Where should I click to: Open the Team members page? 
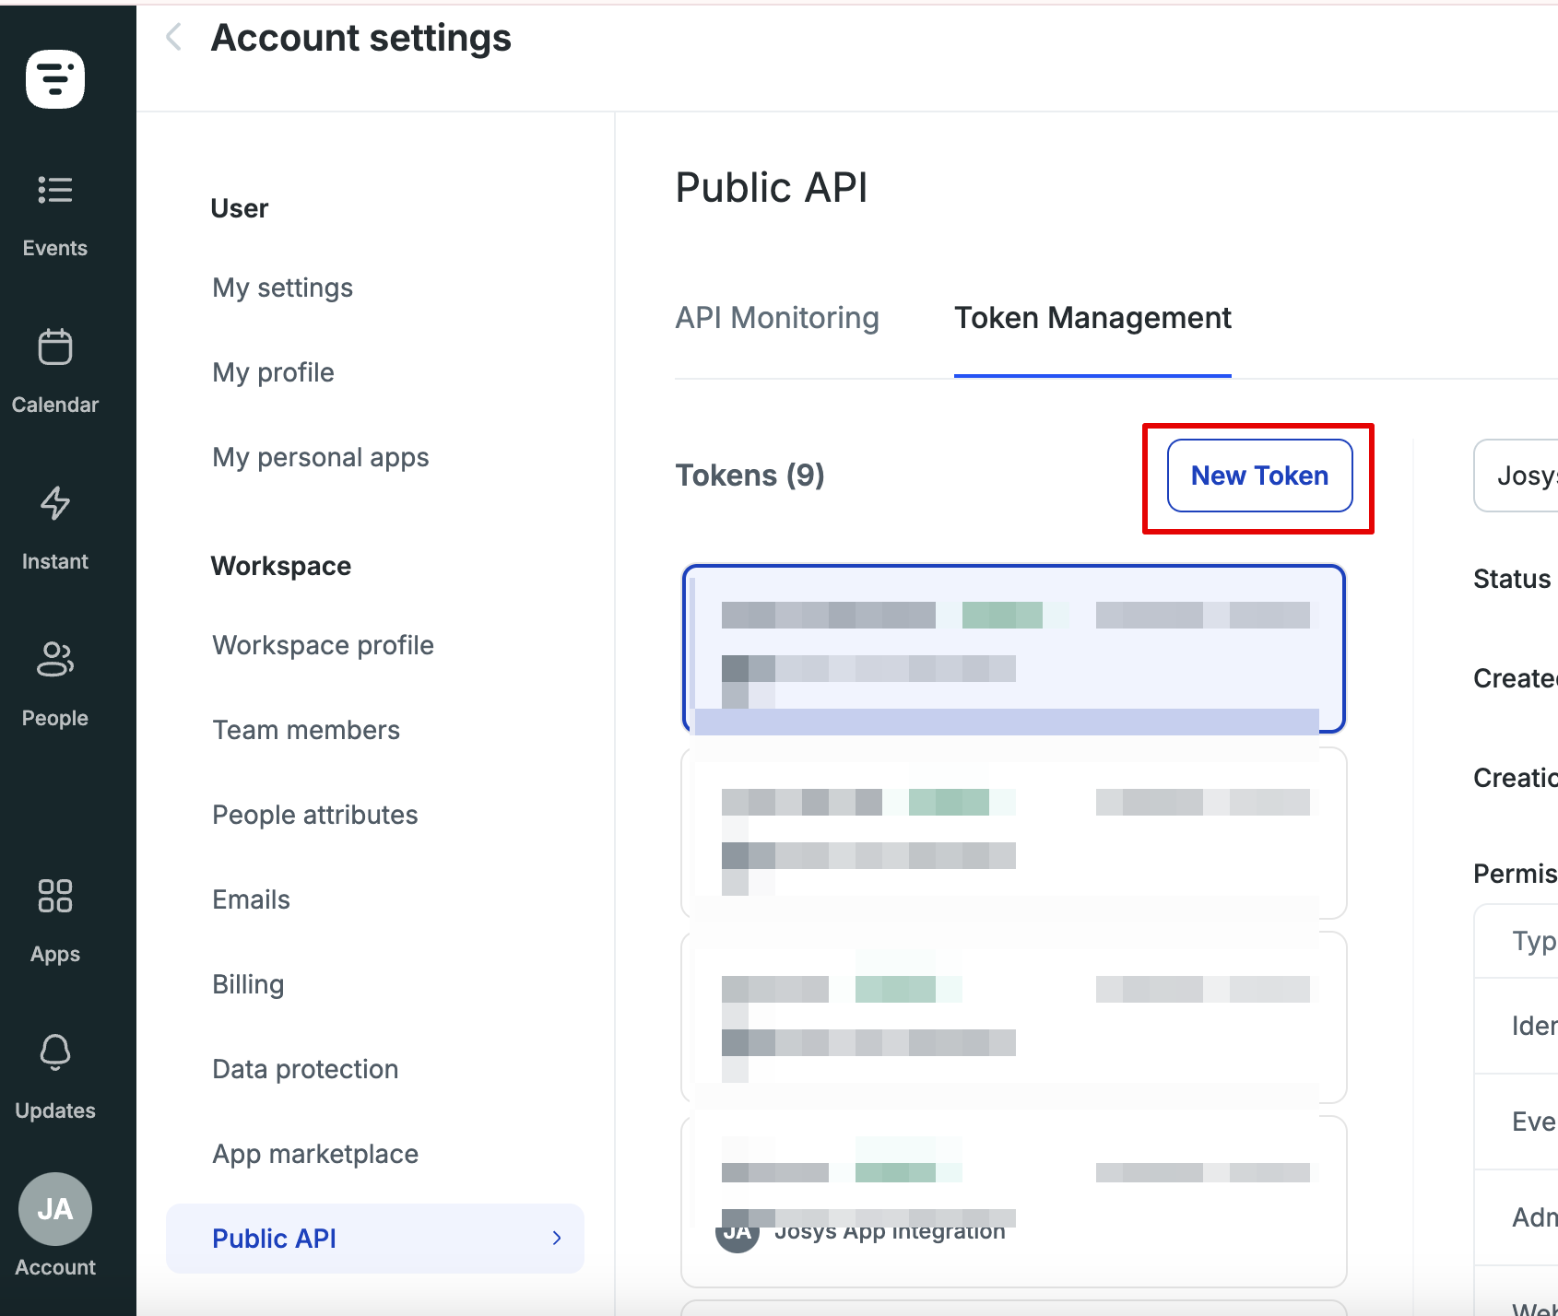tap(306, 730)
